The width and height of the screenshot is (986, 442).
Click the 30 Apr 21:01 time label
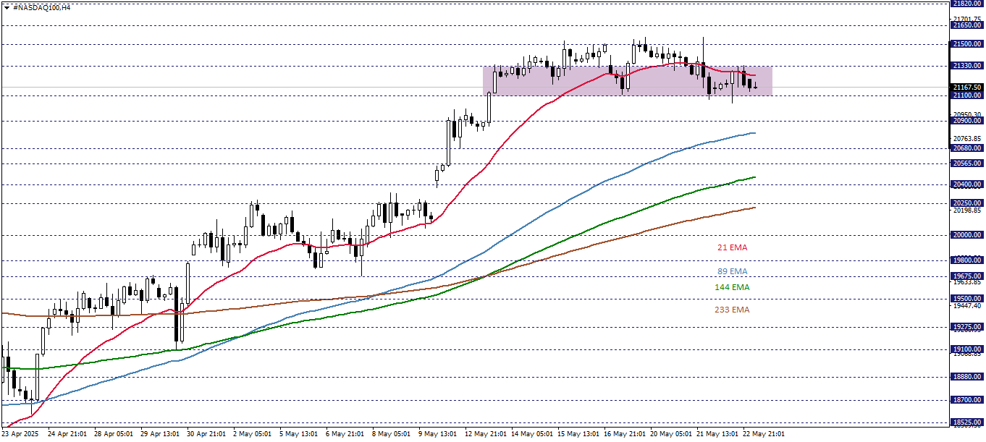pos(206,434)
